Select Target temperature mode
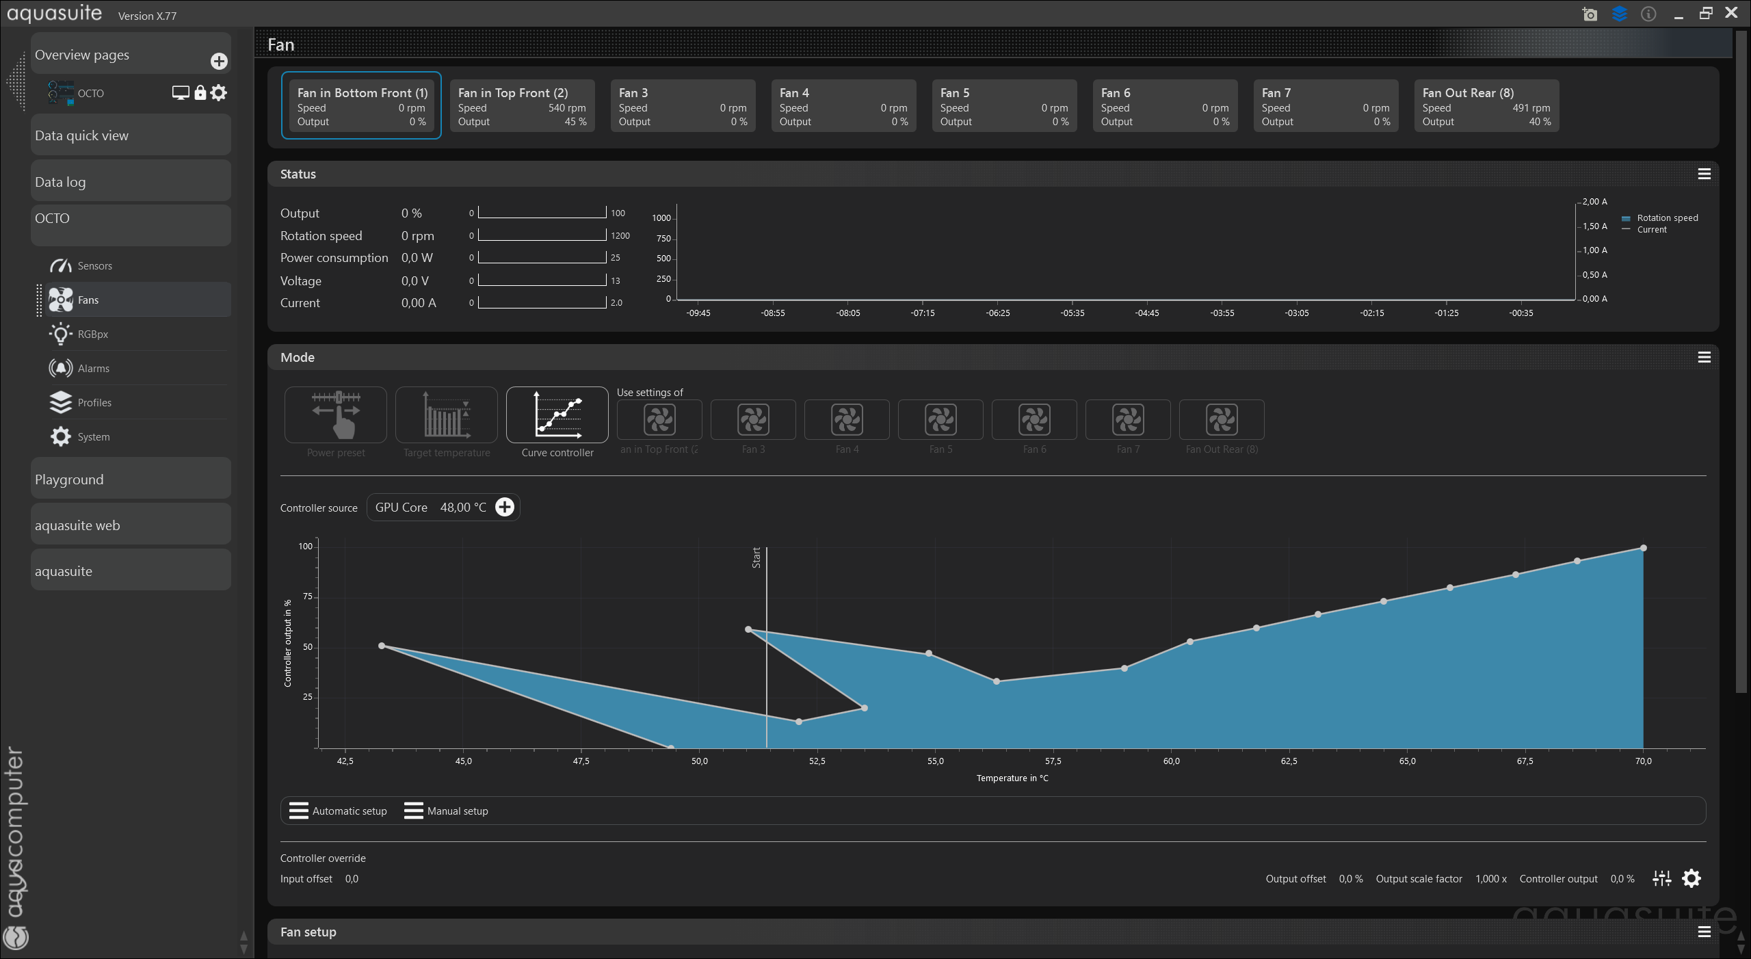Image resolution: width=1751 pixels, height=959 pixels. point(447,415)
